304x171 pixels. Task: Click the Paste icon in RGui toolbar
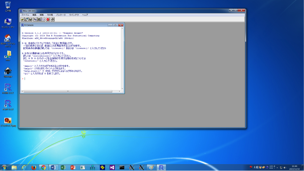coord(39,19)
